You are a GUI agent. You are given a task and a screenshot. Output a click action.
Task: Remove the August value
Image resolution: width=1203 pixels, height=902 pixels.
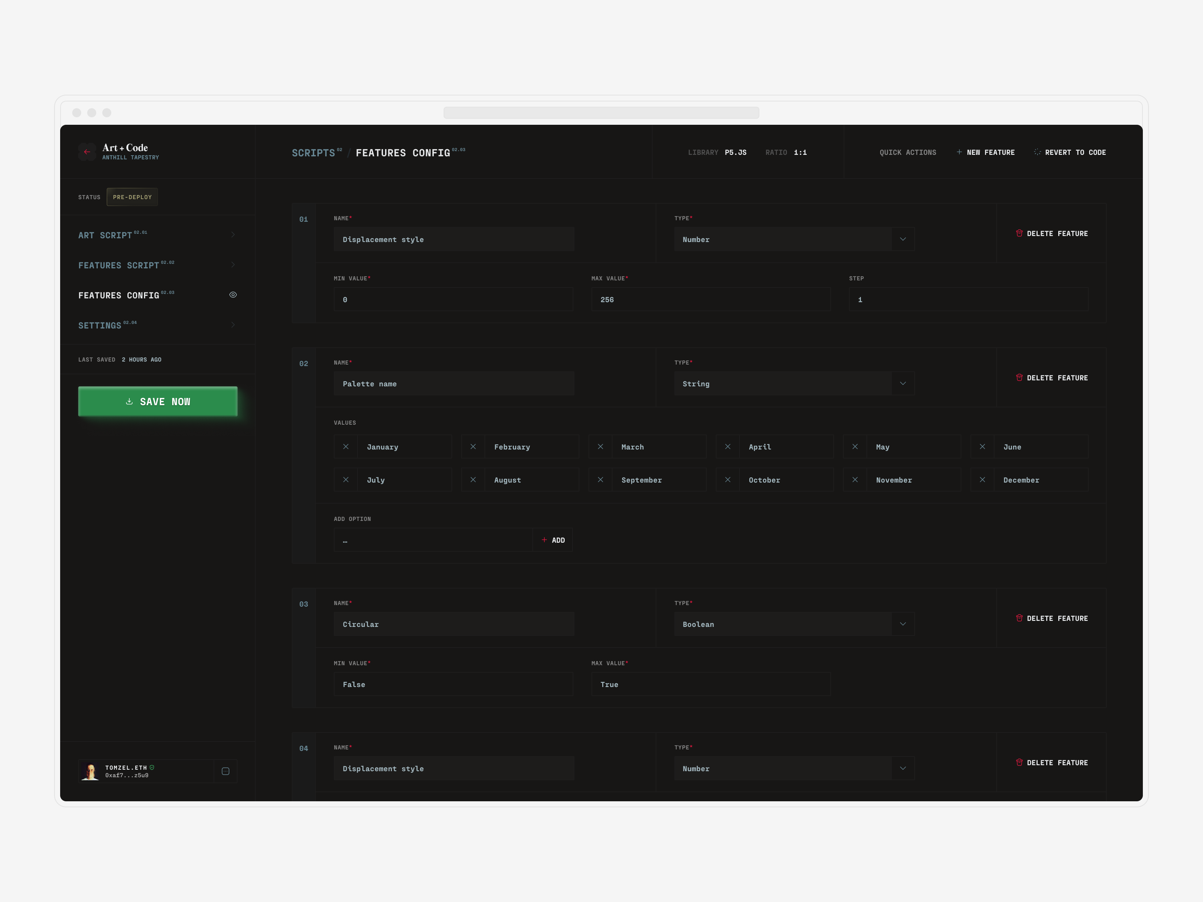(x=473, y=480)
